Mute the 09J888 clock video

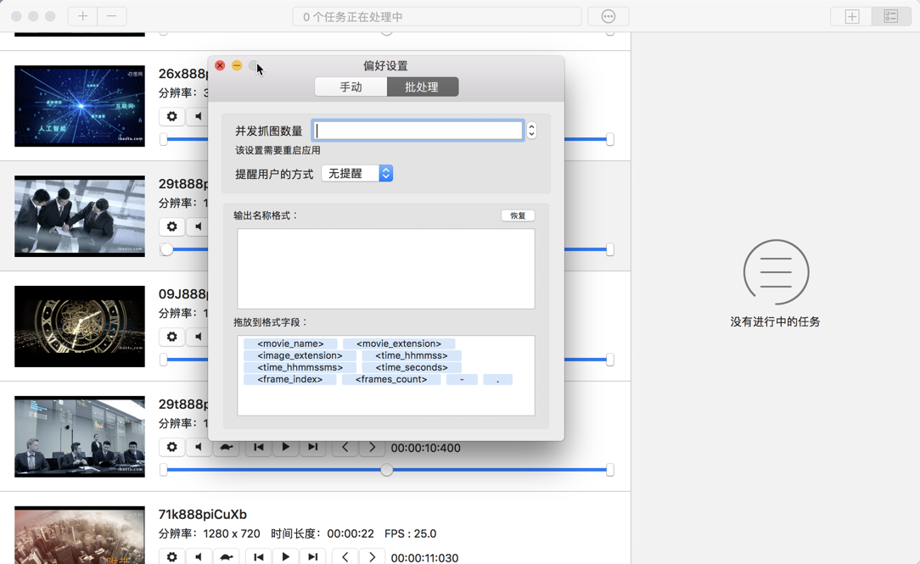(x=198, y=337)
